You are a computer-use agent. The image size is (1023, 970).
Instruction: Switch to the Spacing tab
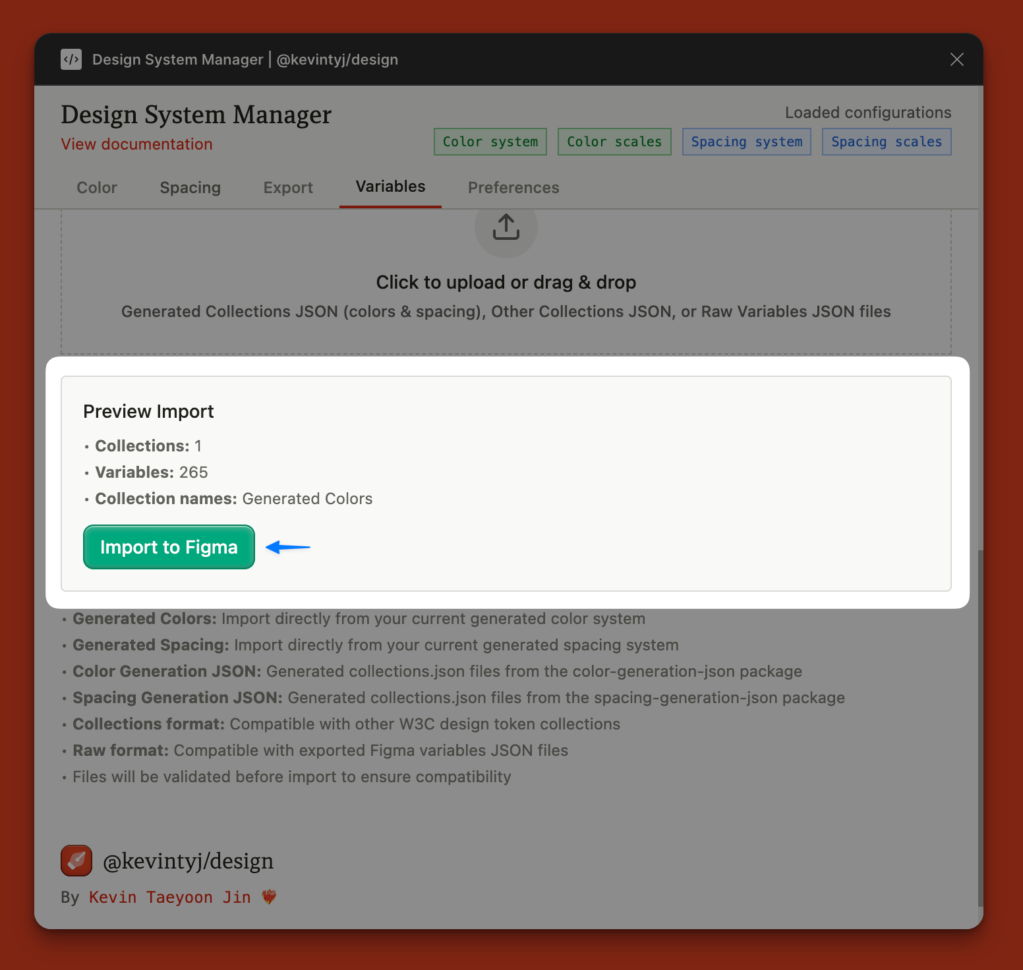[190, 187]
